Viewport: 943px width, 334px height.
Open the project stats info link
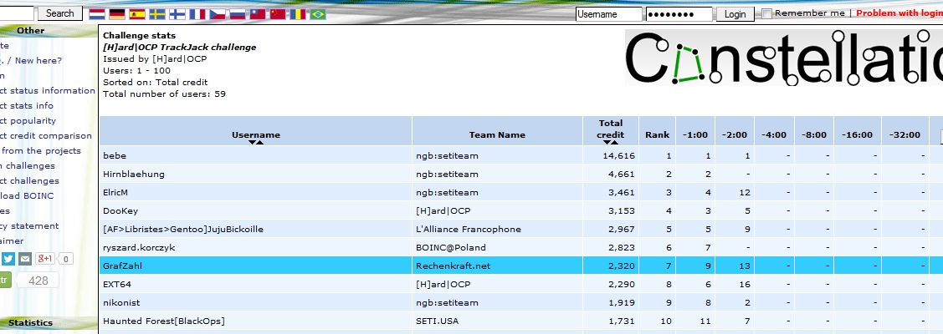coord(27,105)
